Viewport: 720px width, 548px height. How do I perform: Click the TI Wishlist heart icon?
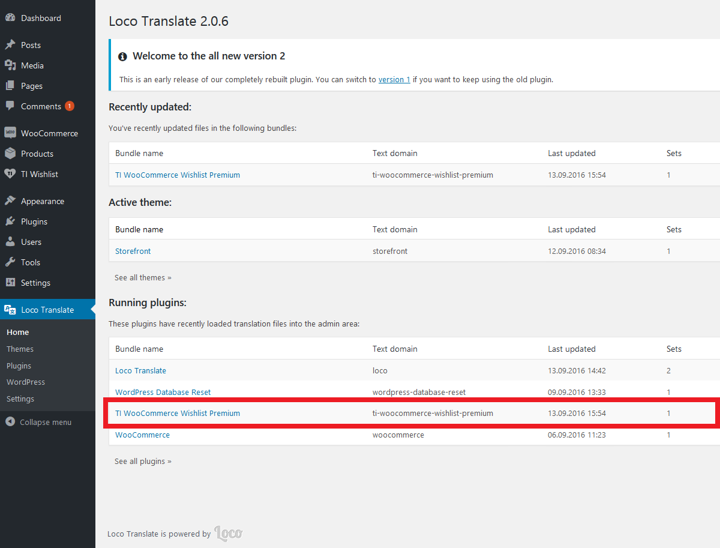[10, 174]
